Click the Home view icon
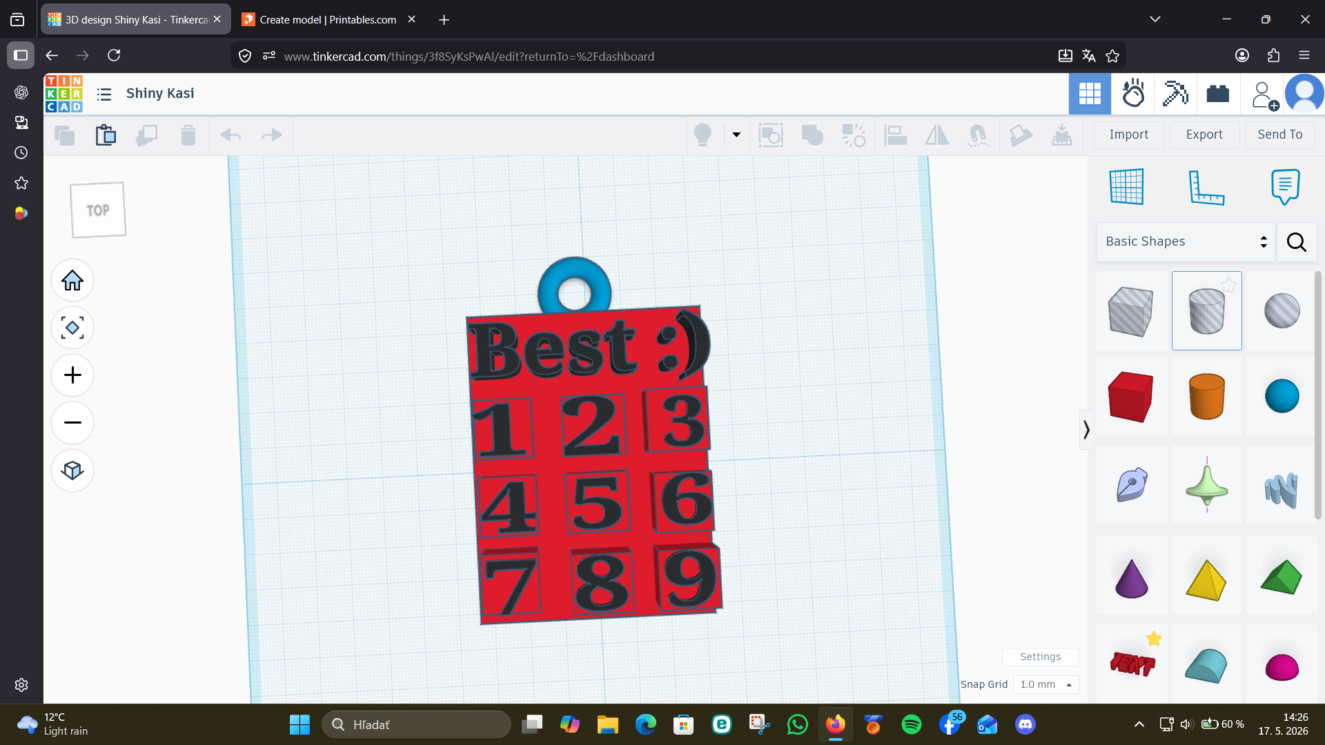The image size is (1325, 745). tap(72, 281)
